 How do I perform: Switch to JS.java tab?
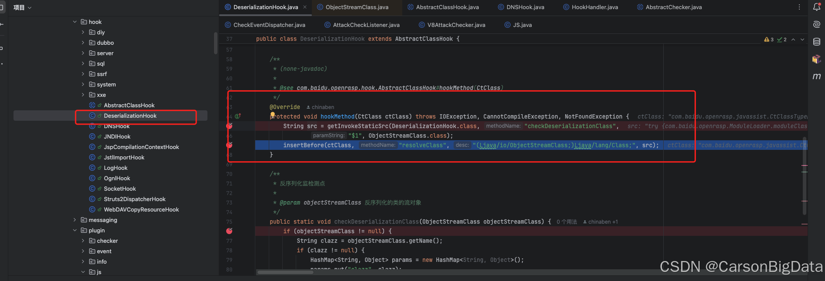pos(518,25)
